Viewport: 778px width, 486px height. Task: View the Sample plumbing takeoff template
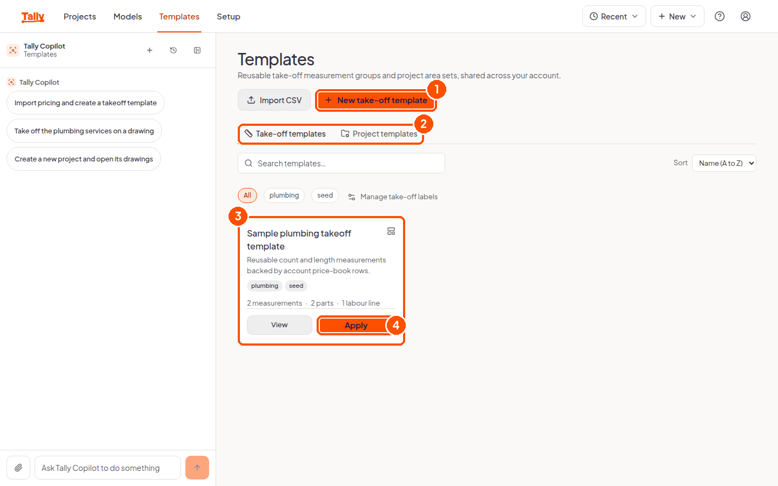pos(279,325)
